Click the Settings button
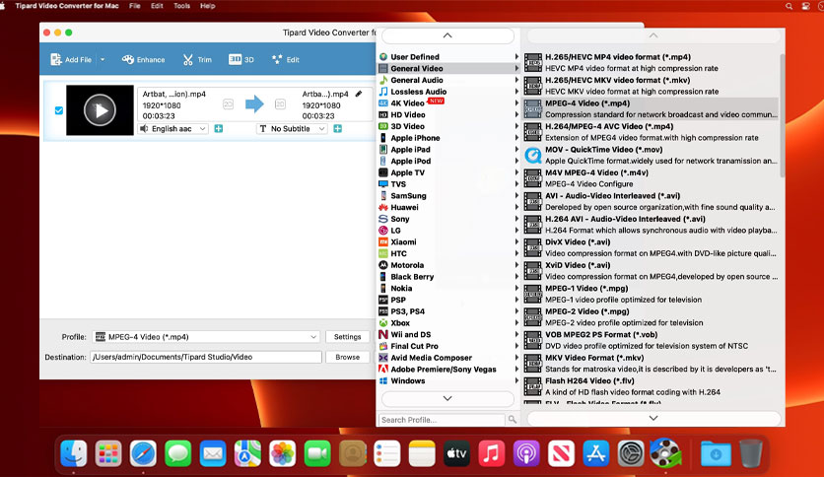 click(x=347, y=337)
